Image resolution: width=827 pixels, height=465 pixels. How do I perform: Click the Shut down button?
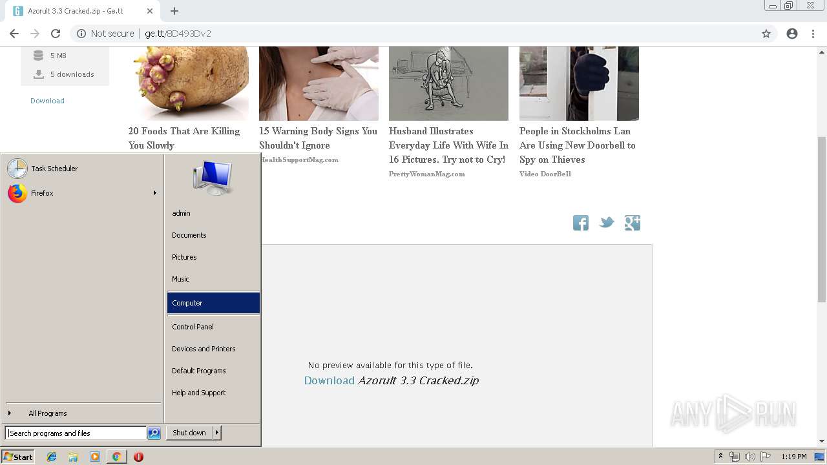tap(189, 433)
